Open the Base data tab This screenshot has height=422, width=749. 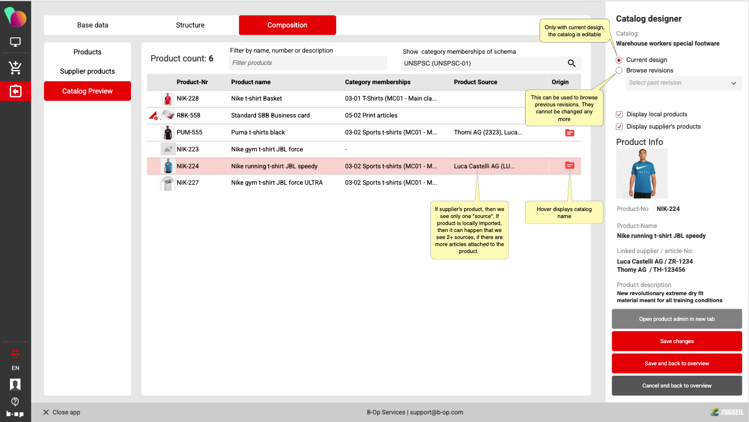click(92, 25)
